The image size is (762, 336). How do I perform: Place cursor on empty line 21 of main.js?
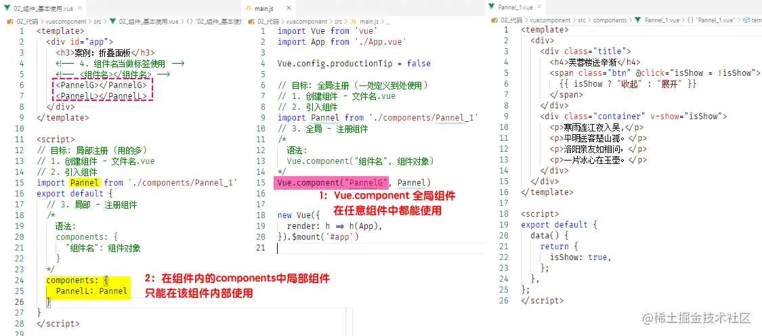coord(381,248)
